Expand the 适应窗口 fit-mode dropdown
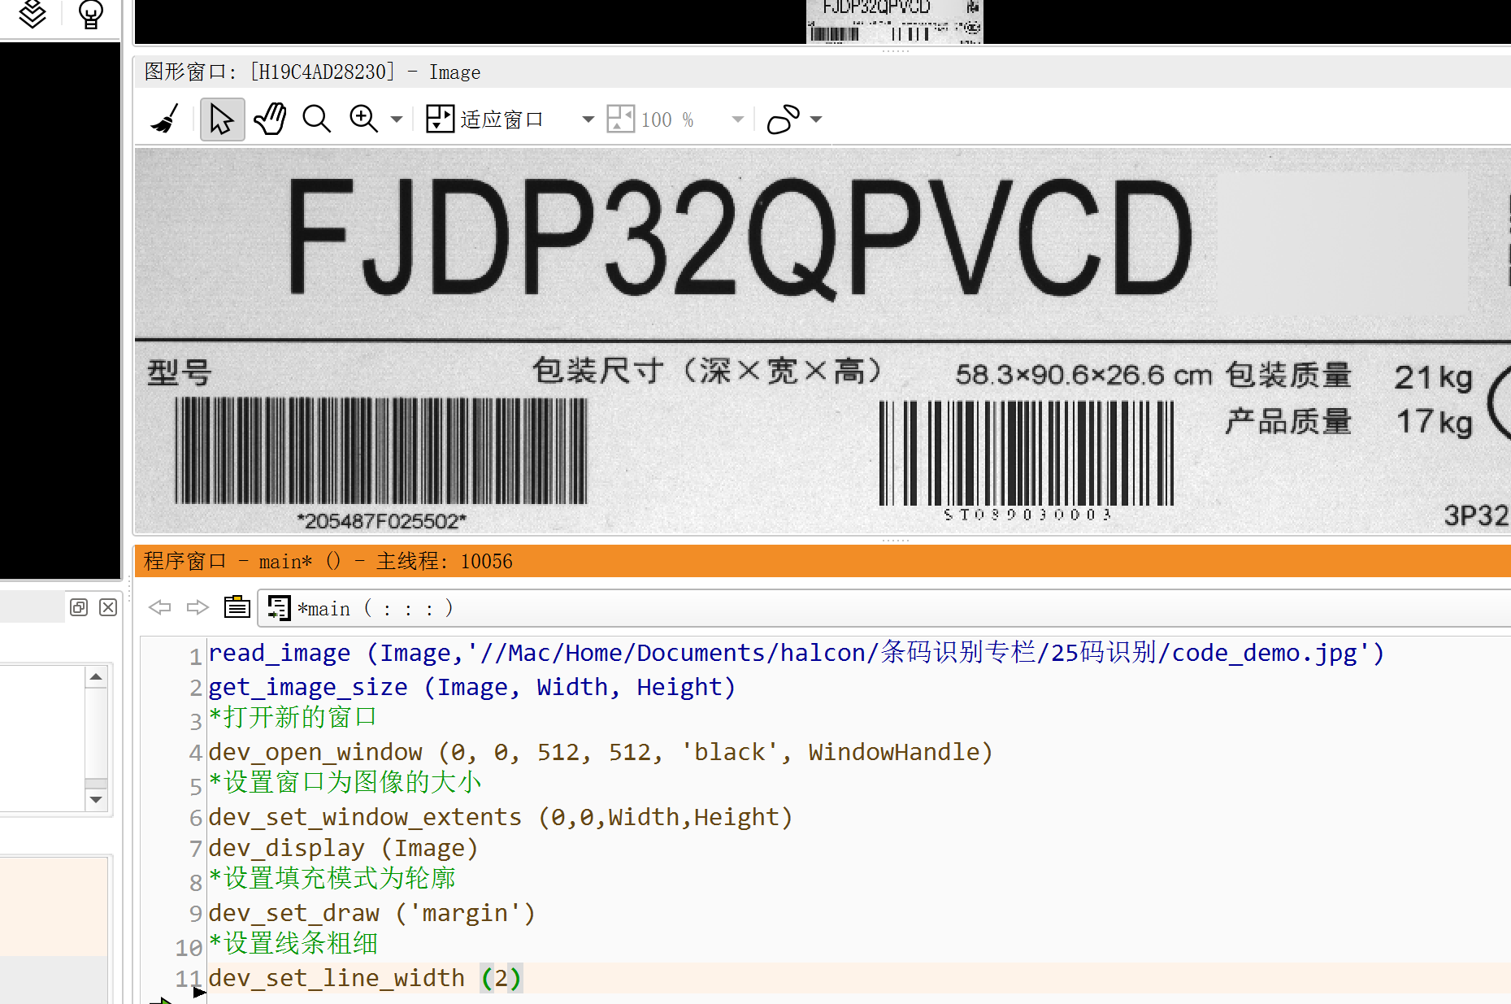This screenshot has height=1004, width=1511. coord(588,119)
